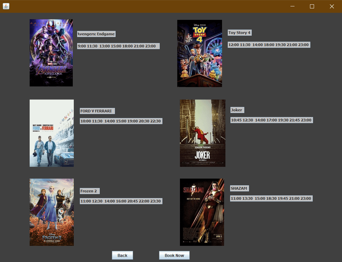
Task: Select the Ford v Ferrari poster
Action: [x=52, y=133]
